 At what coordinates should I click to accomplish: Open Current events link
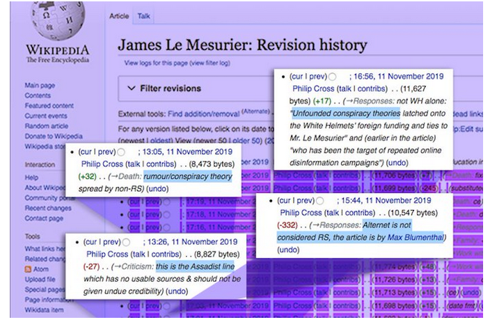click(46, 115)
